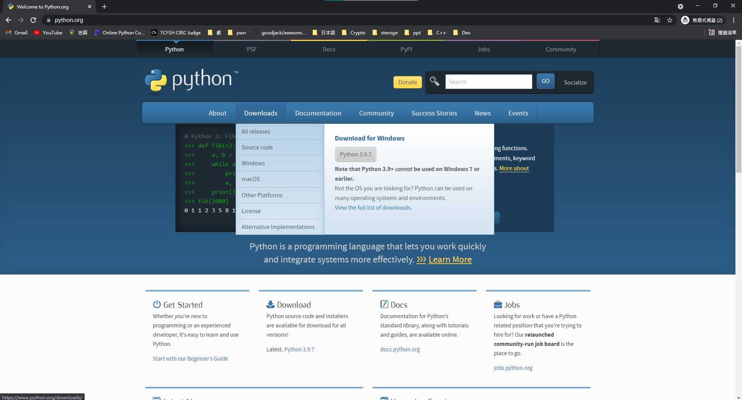Choose macOS in Downloads menu

click(280, 179)
